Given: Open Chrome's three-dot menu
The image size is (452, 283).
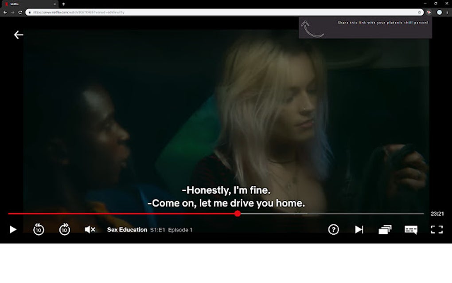Looking at the screenshot, I should (447, 12).
